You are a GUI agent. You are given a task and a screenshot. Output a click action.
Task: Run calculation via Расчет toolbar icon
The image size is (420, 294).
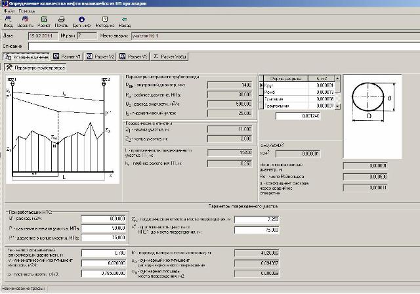click(x=44, y=20)
